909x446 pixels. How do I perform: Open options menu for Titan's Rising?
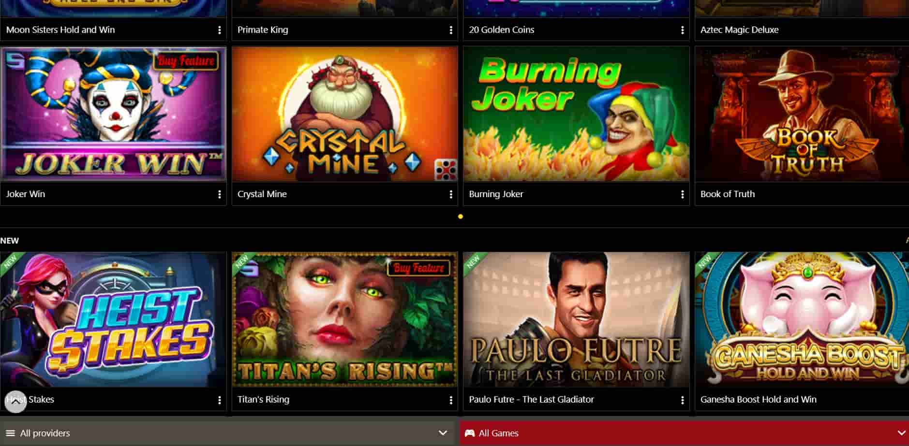coord(451,400)
